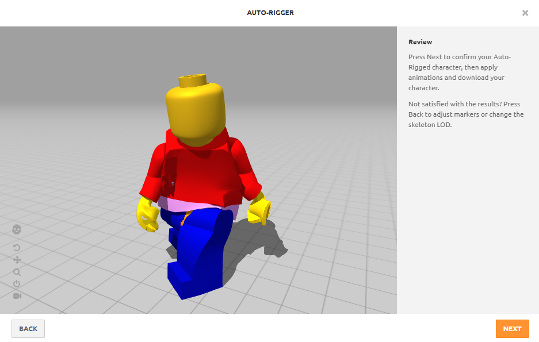The height and width of the screenshot is (342, 539).
Task: Select the rotate view icon
Action: click(17, 248)
